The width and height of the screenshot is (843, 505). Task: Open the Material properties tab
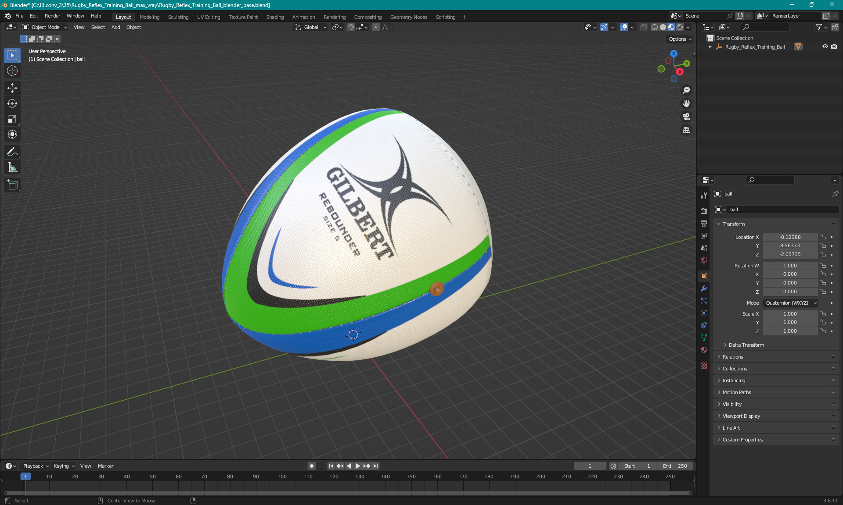tap(704, 350)
